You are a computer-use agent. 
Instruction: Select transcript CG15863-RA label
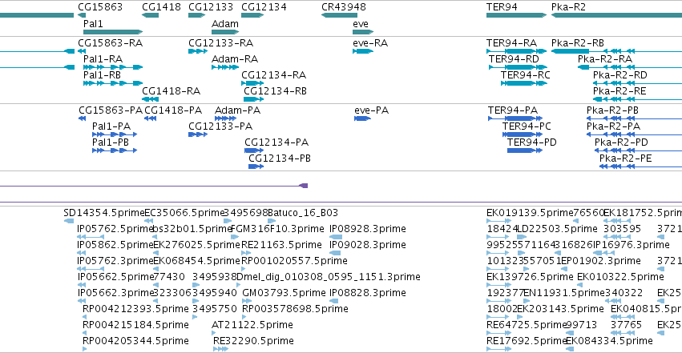point(110,43)
